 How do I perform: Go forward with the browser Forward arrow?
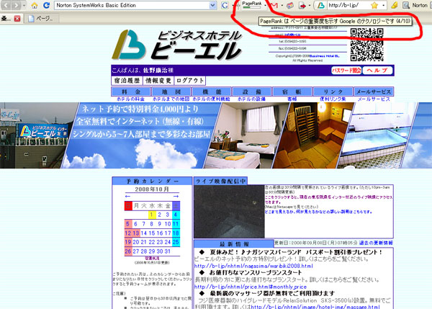coord(17,5)
